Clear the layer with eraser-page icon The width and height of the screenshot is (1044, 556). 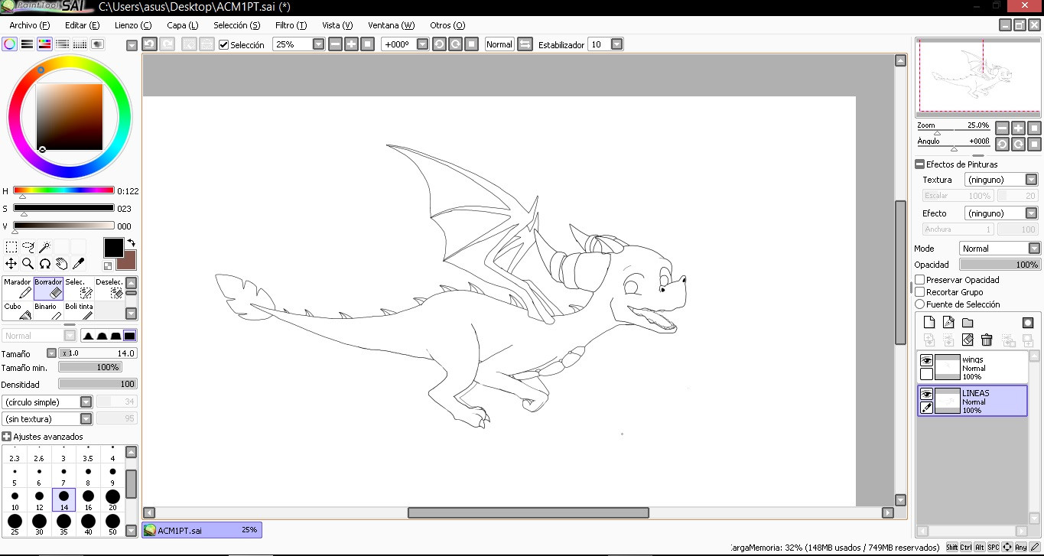coord(968,340)
